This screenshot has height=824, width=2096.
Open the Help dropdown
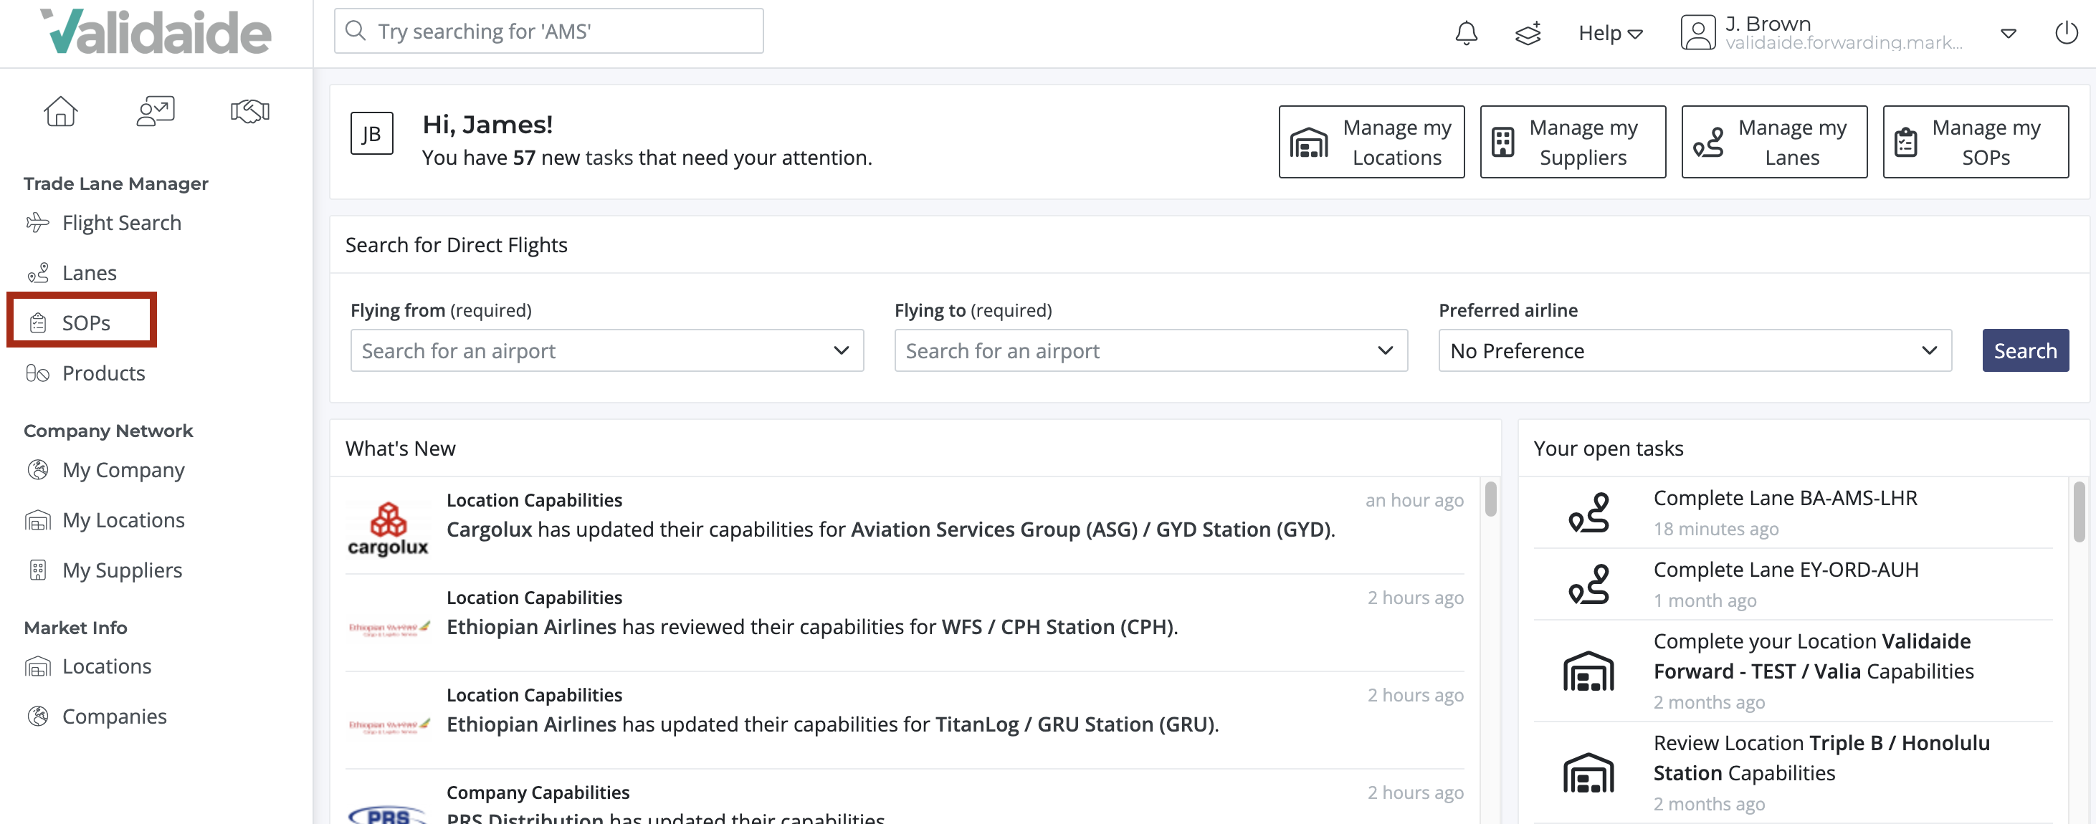coord(1609,32)
